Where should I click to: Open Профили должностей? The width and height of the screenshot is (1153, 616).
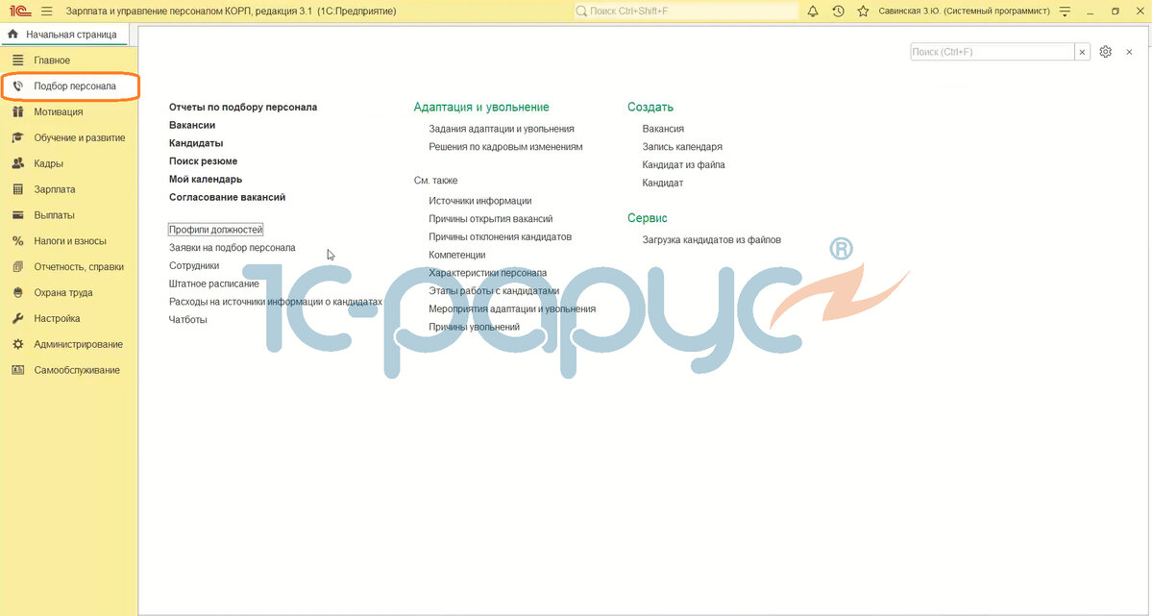pos(215,230)
